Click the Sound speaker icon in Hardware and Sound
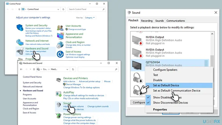This screenshot has width=222, height=125. pos(59,105)
